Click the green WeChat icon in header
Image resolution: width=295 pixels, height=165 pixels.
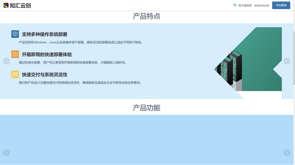coord(235,5)
